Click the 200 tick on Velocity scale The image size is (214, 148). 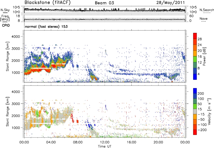(x=201, y=94)
